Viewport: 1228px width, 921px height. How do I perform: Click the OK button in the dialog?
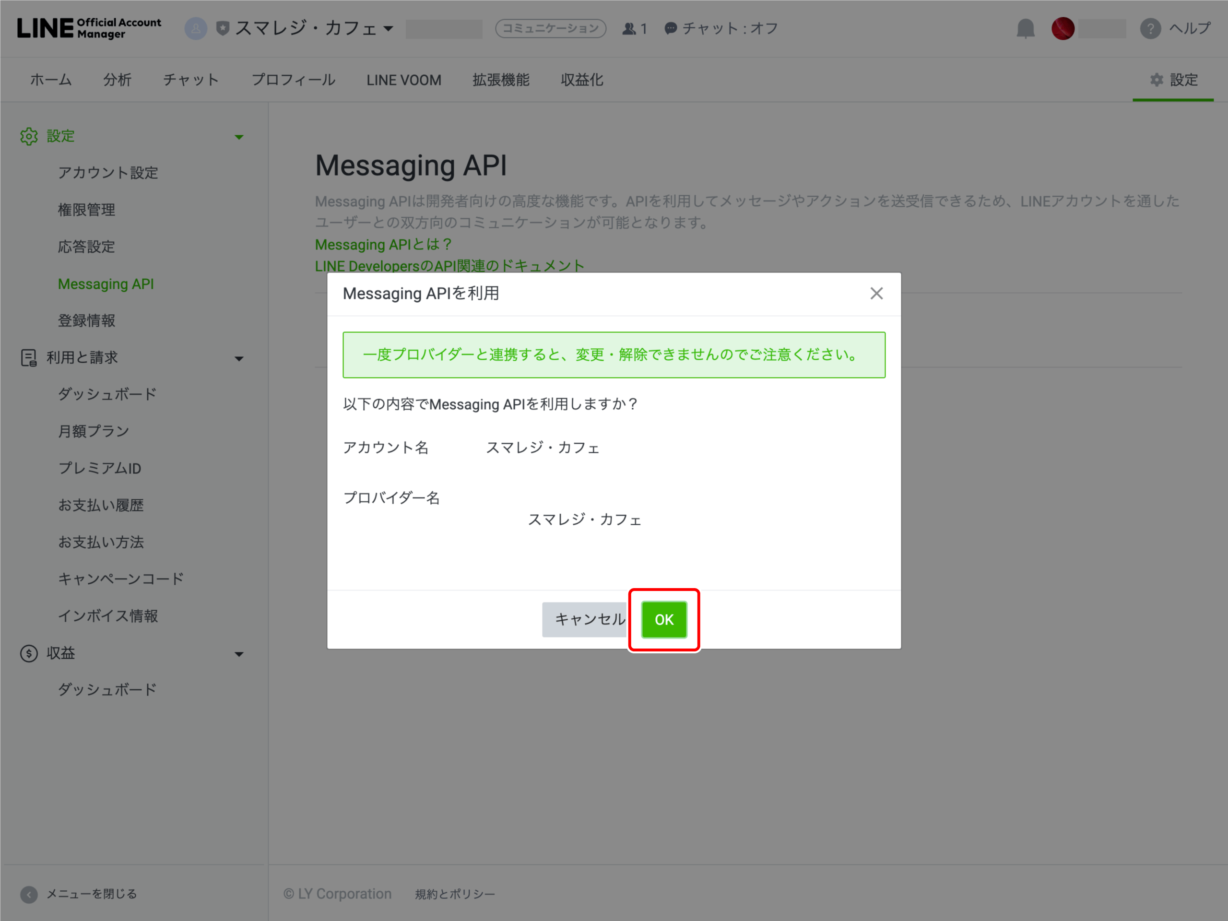[664, 620]
